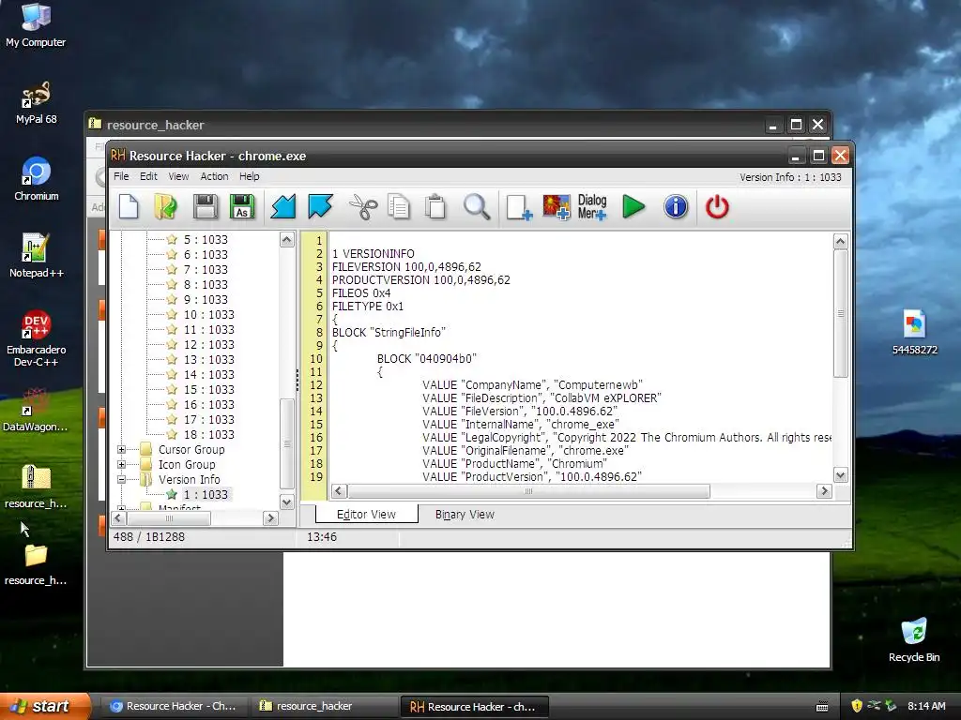Click line with CompanyName value

click(x=532, y=385)
